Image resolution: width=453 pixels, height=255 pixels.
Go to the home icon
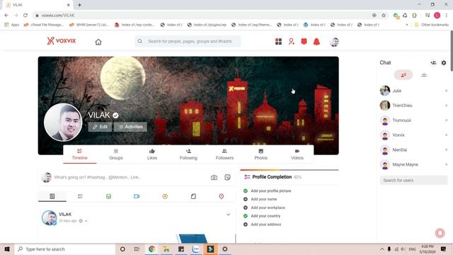coord(98,42)
